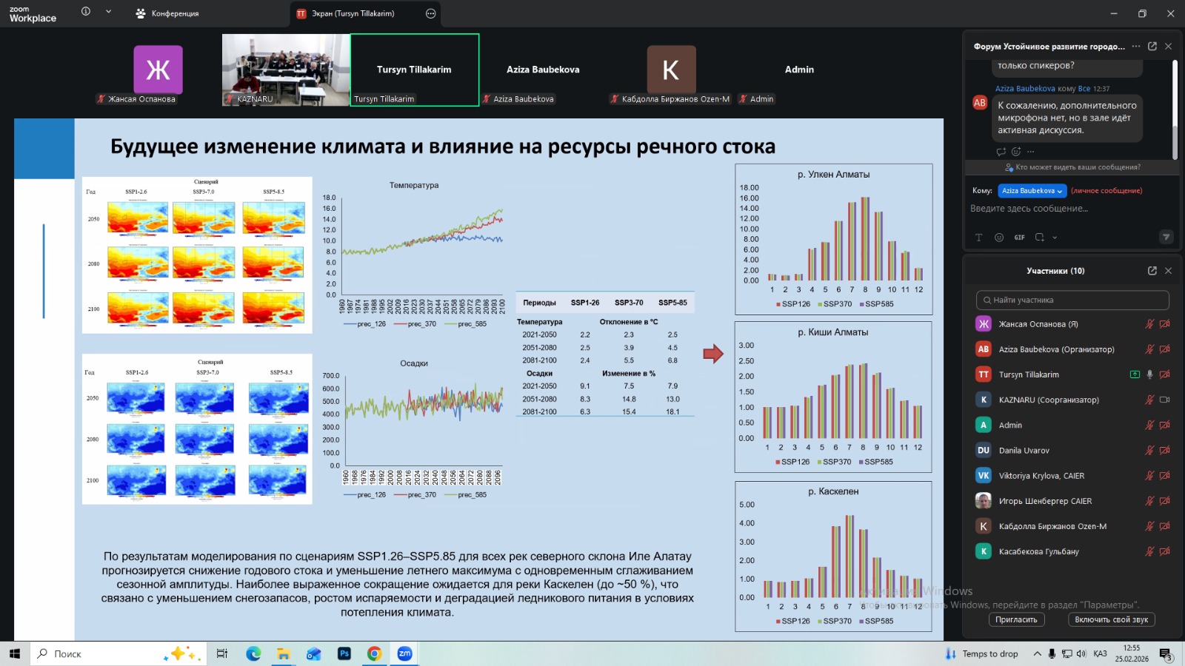Open the emoji picker in chat
Image resolution: width=1185 pixels, height=666 pixels.
coord(999,238)
